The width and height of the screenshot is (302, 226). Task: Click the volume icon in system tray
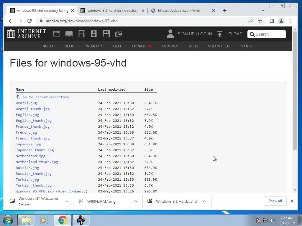272,220
